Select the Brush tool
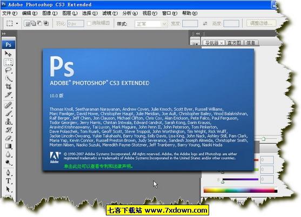The width and height of the screenshot is (301, 217). click(8, 113)
